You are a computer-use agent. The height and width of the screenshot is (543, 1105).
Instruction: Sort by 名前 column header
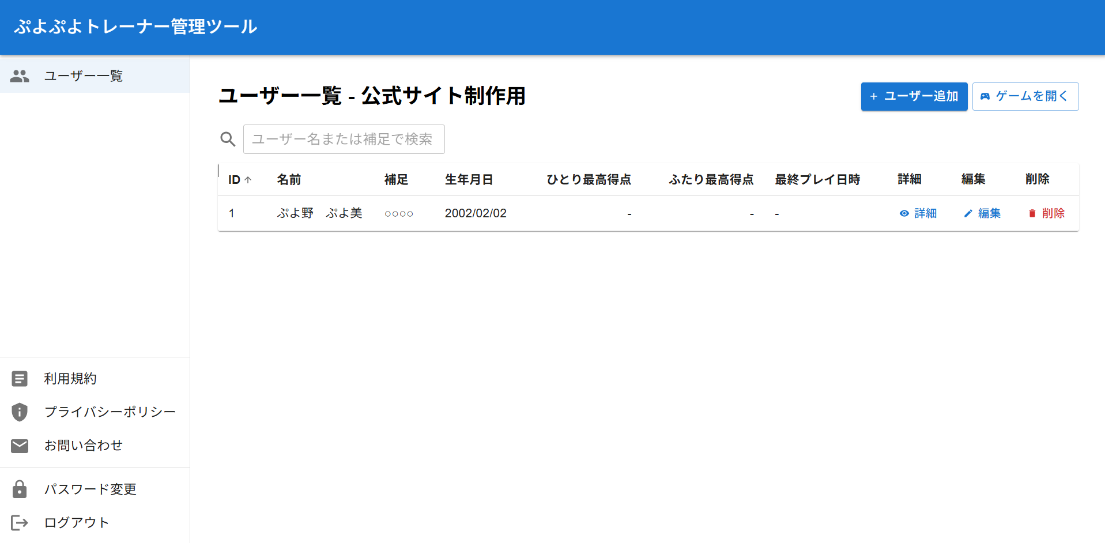(289, 180)
